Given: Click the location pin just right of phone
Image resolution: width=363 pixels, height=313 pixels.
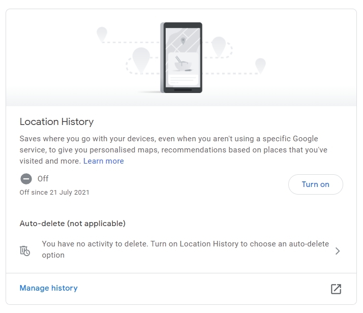Looking at the screenshot, I should [219, 46].
